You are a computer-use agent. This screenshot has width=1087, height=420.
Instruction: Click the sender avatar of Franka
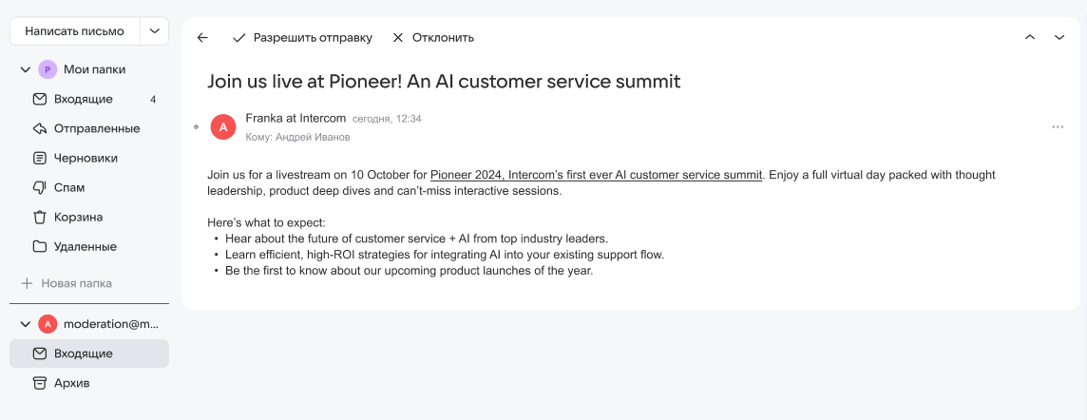(223, 127)
